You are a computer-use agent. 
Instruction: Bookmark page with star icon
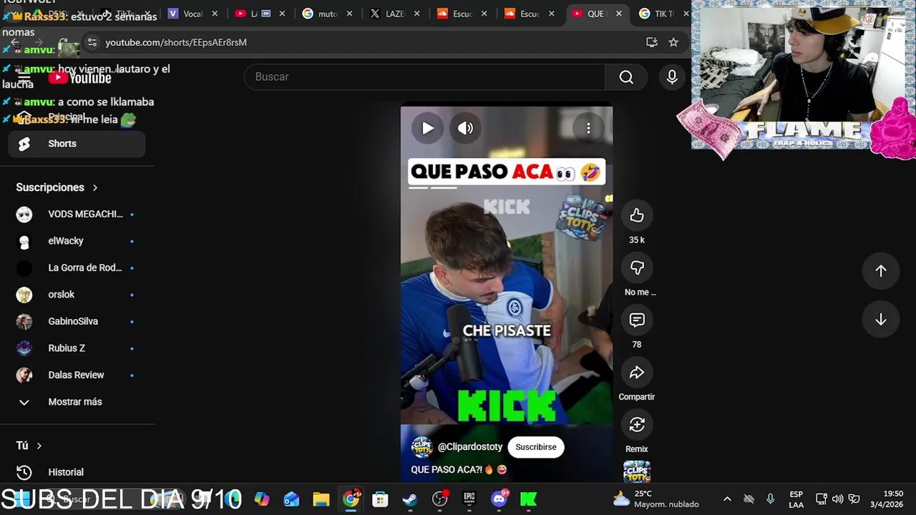(x=673, y=42)
